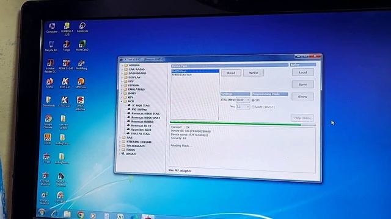Launch the MicroCals2 desktop shortcut
The height and width of the screenshot is (219, 391).
[x=82, y=46]
